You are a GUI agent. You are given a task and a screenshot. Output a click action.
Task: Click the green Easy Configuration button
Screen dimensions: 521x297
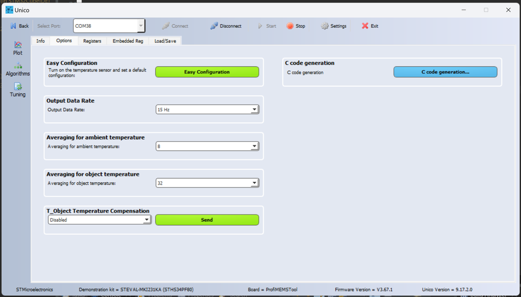click(x=207, y=72)
